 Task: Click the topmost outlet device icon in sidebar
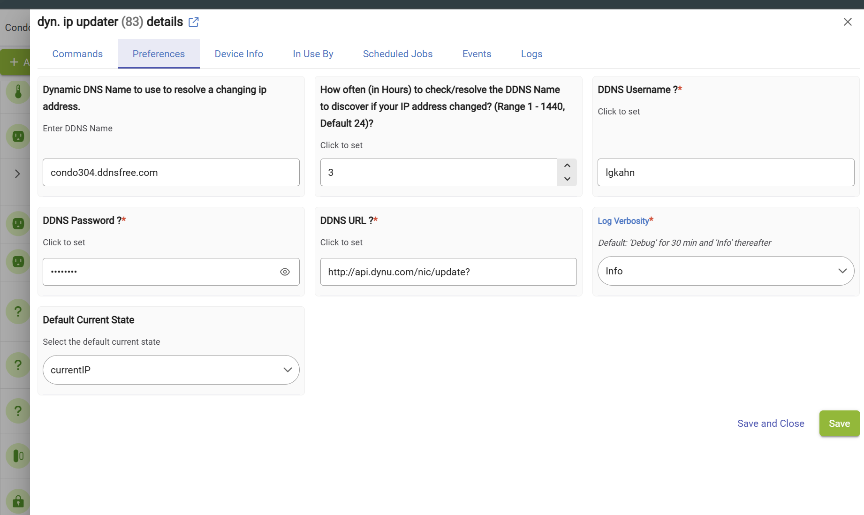point(18,136)
